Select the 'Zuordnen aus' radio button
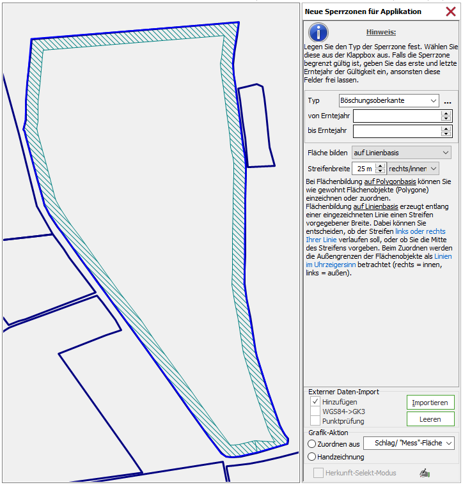463x485 pixels. pyautogui.click(x=312, y=443)
